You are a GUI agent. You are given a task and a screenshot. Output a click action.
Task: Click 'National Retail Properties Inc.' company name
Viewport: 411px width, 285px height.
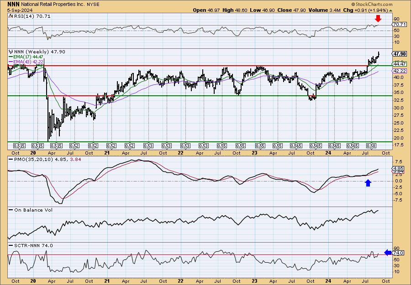tap(52, 5)
